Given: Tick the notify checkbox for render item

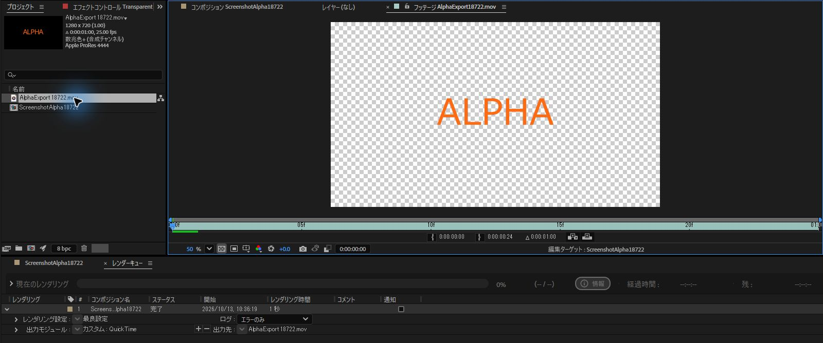Looking at the screenshot, I should 401,309.
